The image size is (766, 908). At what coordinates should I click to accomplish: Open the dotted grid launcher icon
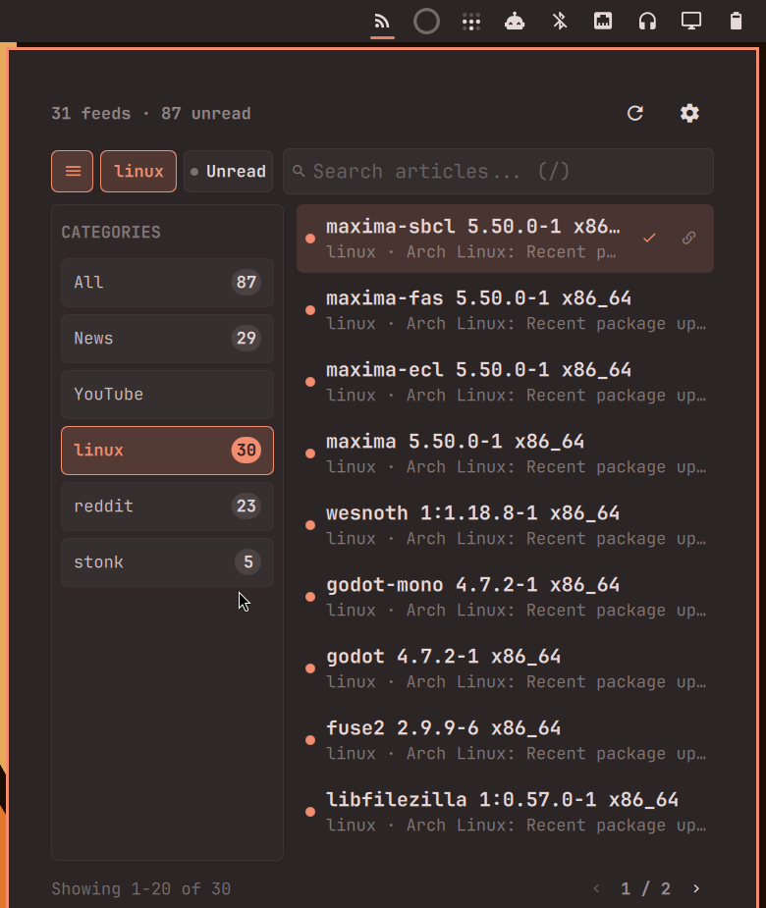pos(471,22)
